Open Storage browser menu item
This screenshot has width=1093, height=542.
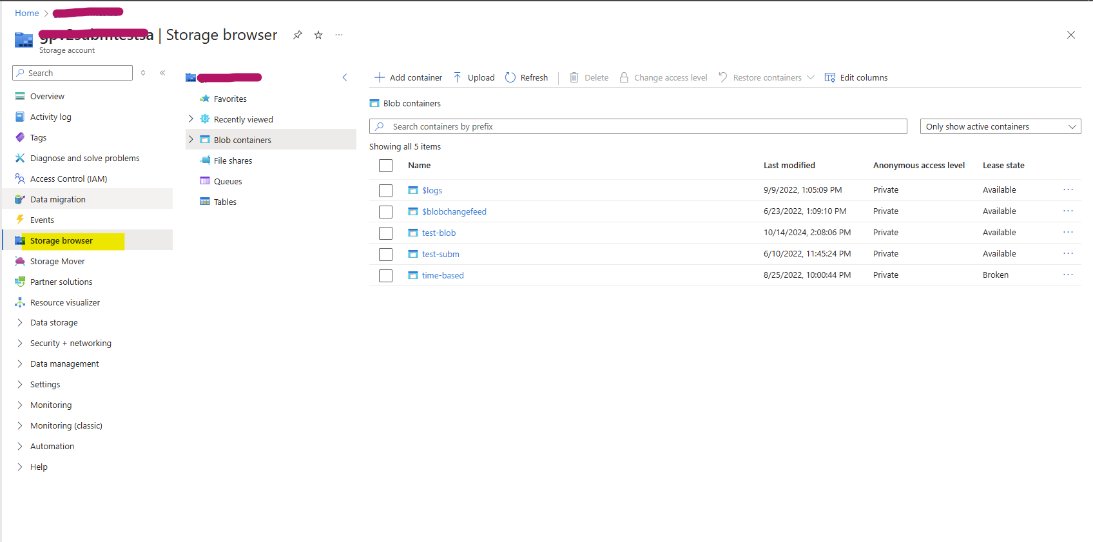pos(88,240)
